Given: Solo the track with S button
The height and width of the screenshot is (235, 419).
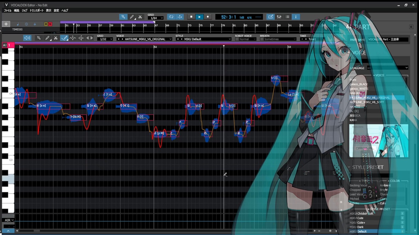Looking at the screenshot, I should pos(50,24).
